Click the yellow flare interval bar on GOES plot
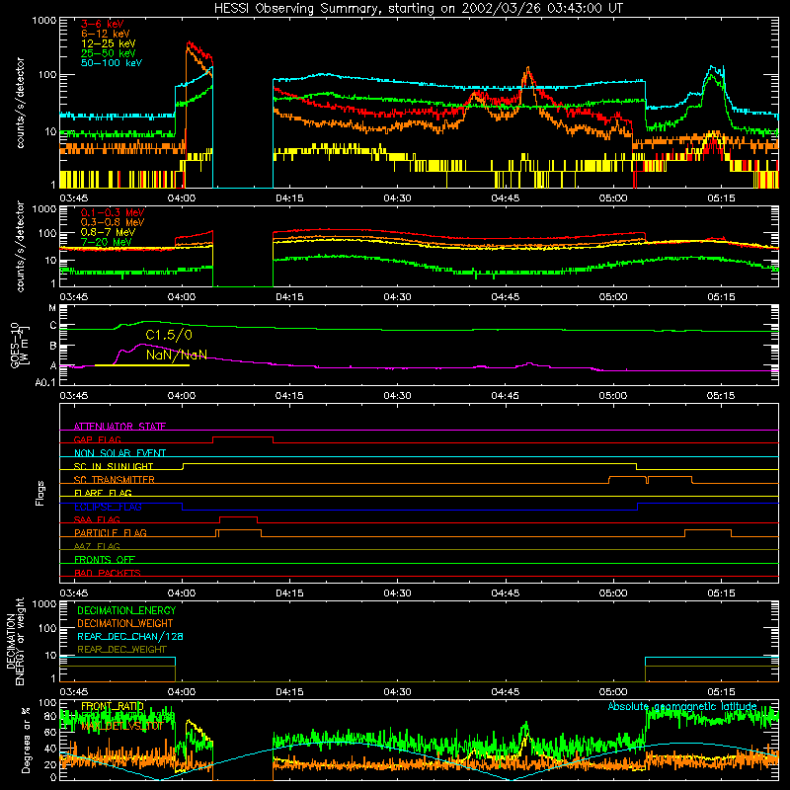This screenshot has width=790, height=790. coord(142,365)
